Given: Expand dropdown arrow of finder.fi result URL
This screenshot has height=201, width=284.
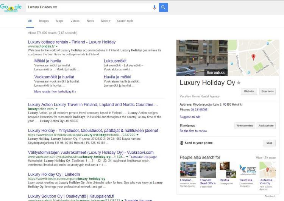Looking at the screenshot, I should click(x=137, y=135).
